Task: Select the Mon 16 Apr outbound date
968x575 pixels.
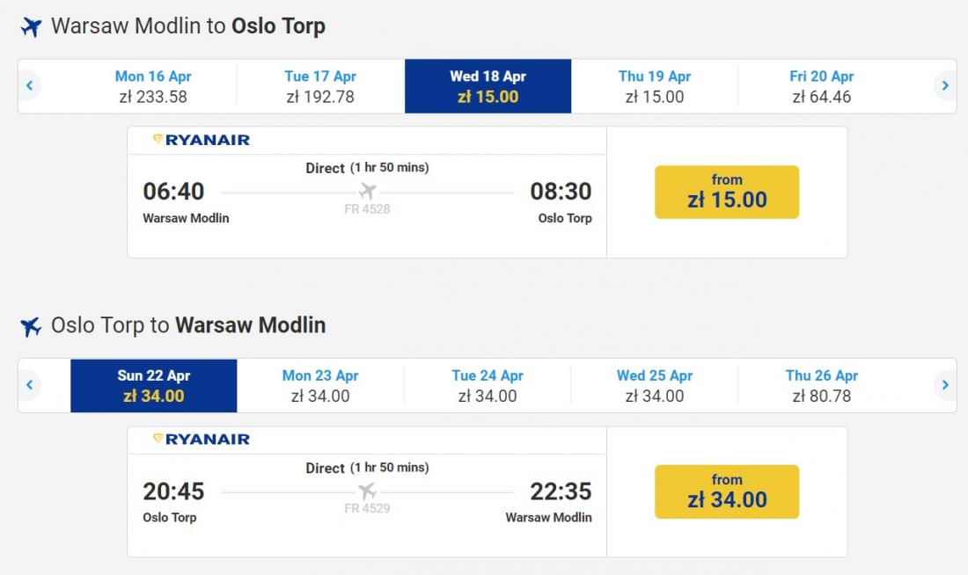Action: [153, 86]
